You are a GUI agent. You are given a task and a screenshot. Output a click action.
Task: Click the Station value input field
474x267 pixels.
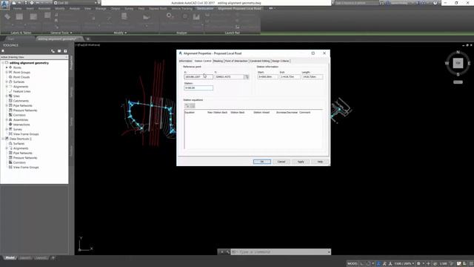coord(198,88)
